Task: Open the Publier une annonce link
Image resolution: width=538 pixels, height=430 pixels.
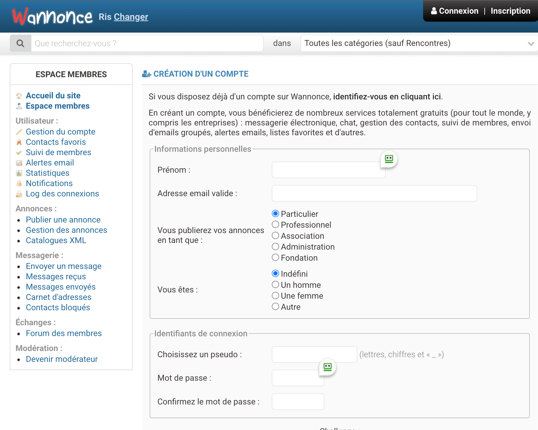Action: [x=63, y=220]
